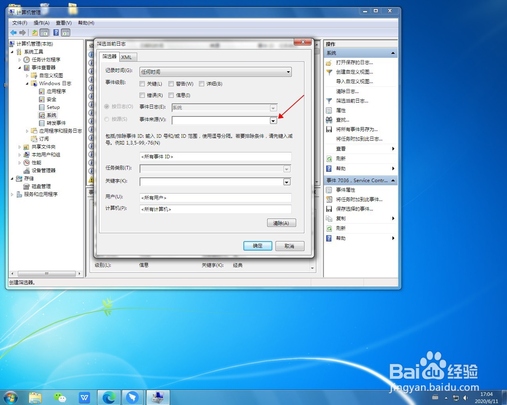Viewport: 507px width, 405px height.
Task: Enable the Verbose (详细) level checkbox
Action: [x=202, y=84]
